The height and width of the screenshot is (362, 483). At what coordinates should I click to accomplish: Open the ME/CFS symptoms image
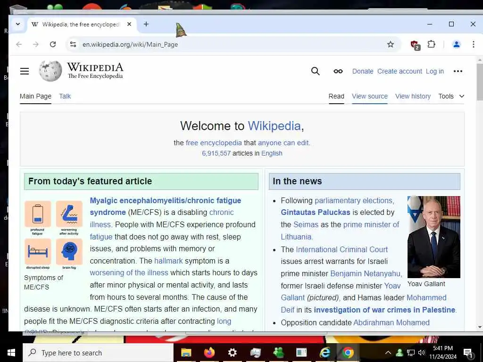click(54, 235)
